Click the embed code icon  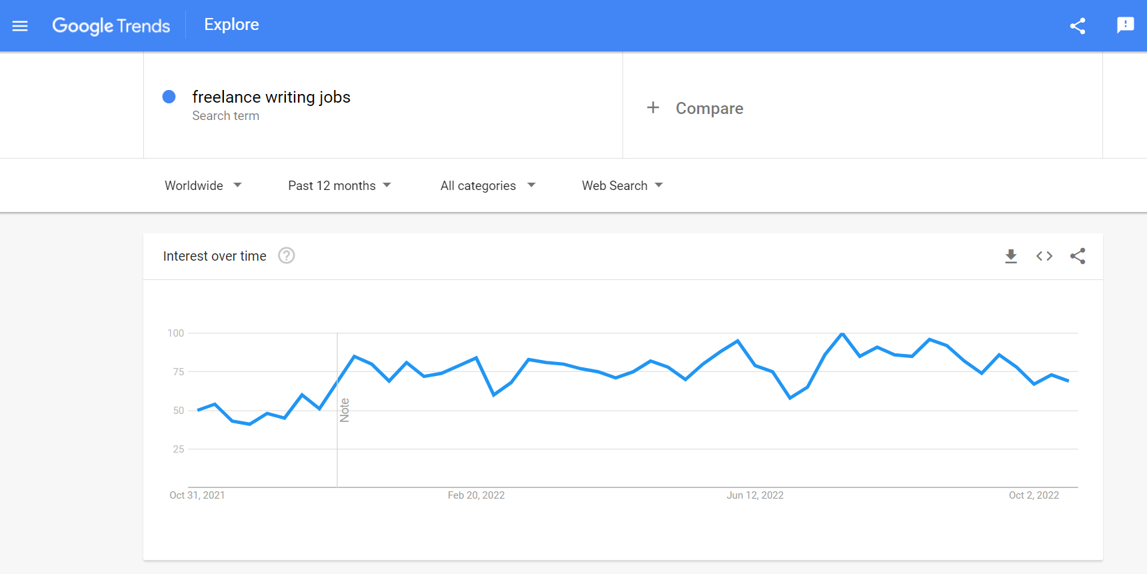click(x=1044, y=256)
